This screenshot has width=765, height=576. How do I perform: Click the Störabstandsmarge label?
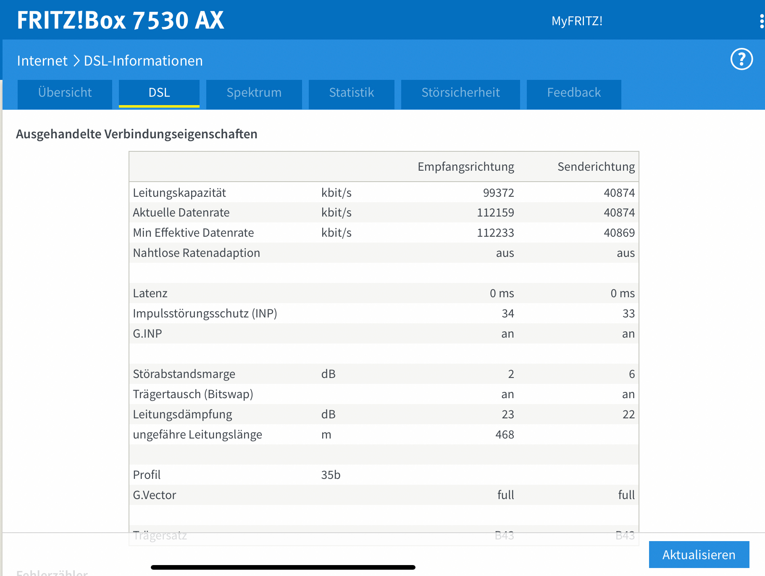(x=184, y=374)
